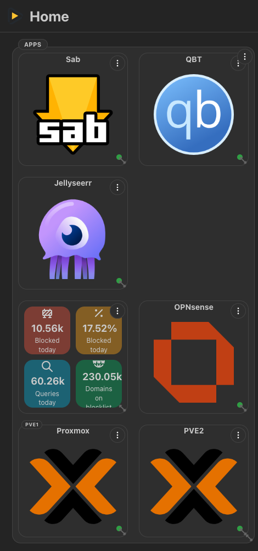The width and height of the screenshot is (258, 551).
Task: Click the Home page title
Action: 49,16
